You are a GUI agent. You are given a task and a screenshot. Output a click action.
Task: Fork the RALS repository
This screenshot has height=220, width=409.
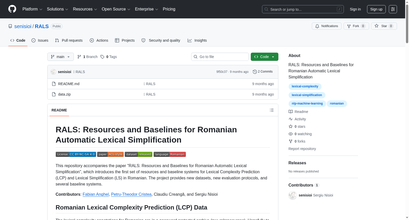[x=356, y=26]
